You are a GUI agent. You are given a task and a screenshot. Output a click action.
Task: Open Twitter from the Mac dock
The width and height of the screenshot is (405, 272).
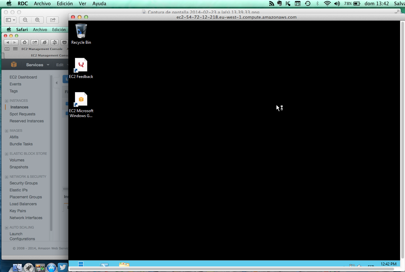[62, 267]
